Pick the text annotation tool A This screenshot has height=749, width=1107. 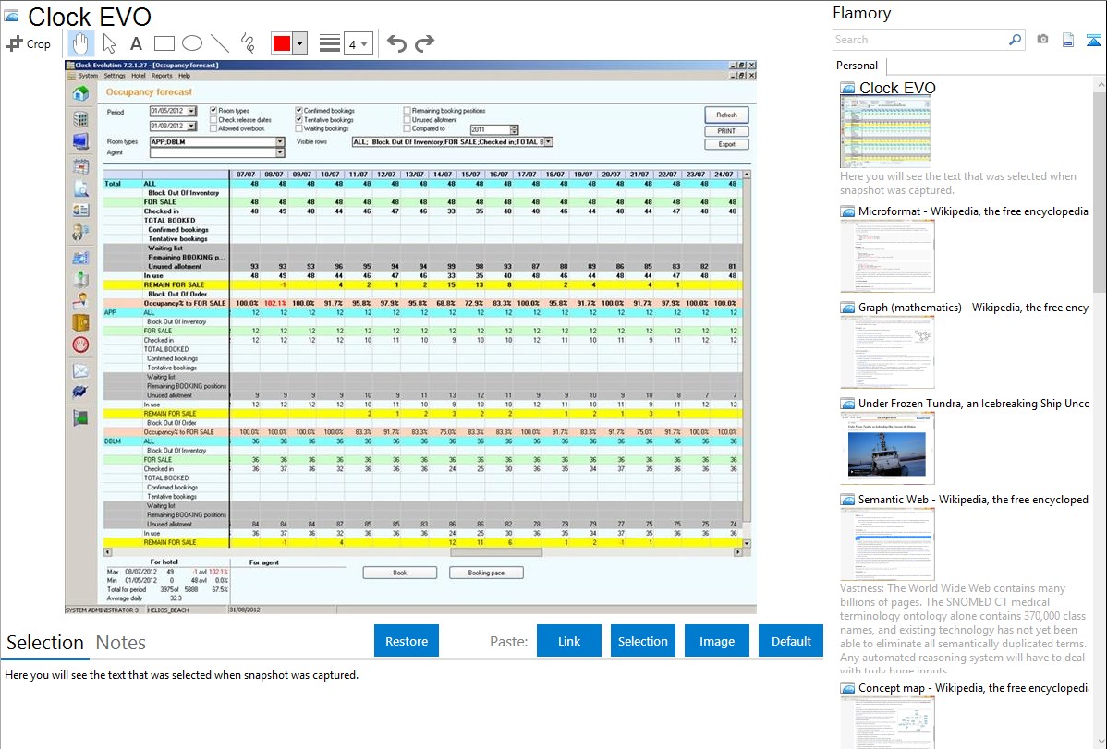(x=136, y=43)
